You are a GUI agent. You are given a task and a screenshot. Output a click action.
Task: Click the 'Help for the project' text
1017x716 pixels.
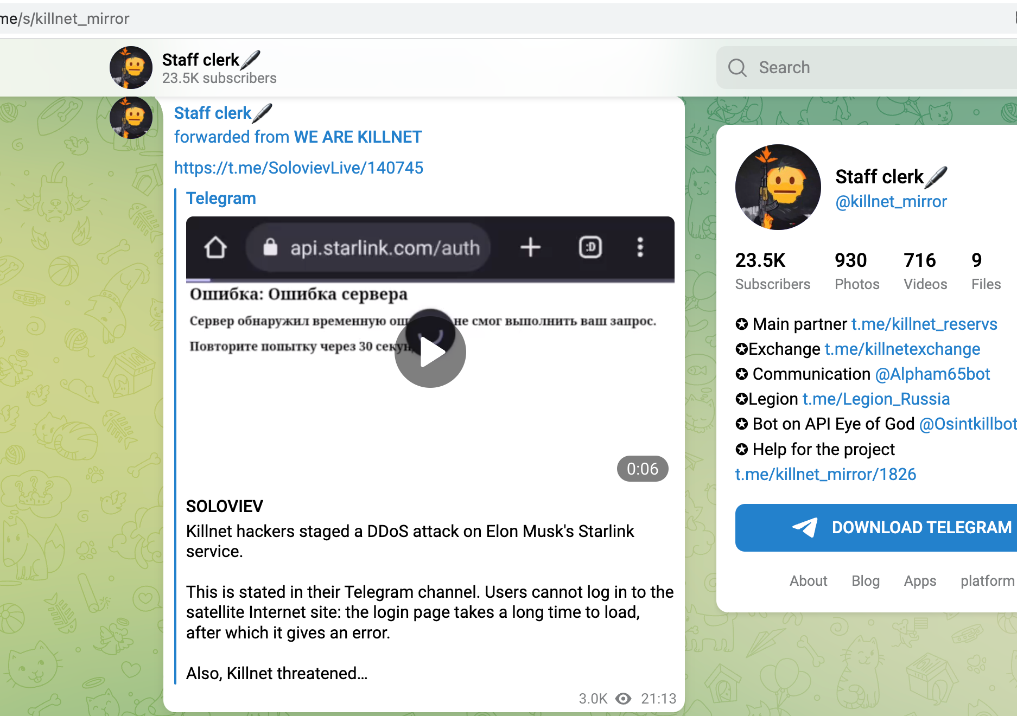(x=824, y=449)
